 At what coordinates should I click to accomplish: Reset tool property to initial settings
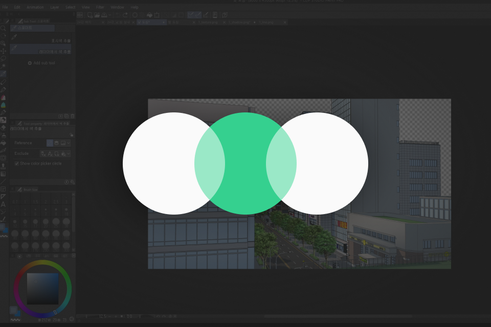(66, 182)
